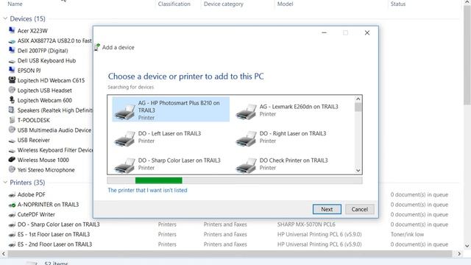Select the Wireless Keyboard Filter Device icon
This screenshot has height=265, width=471.
pos(12,150)
